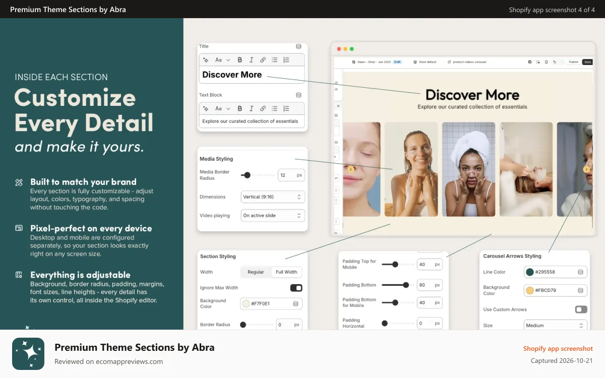Image resolution: width=605 pixels, height=378 pixels.
Task: Adjust the Section Border Radius slider
Action: pos(257,325)
